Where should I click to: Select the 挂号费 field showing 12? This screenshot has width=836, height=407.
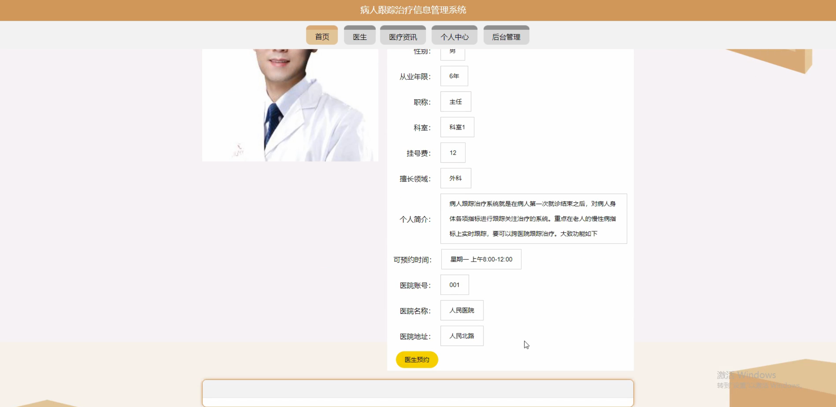coord(453,153)
